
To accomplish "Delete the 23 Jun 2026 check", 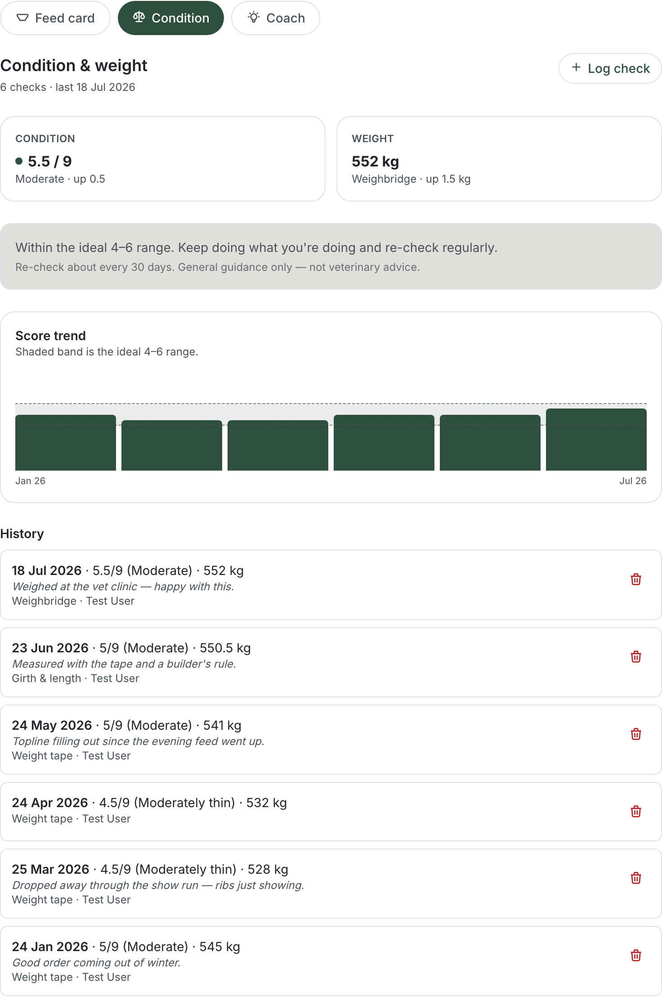I will coord(636,656).
